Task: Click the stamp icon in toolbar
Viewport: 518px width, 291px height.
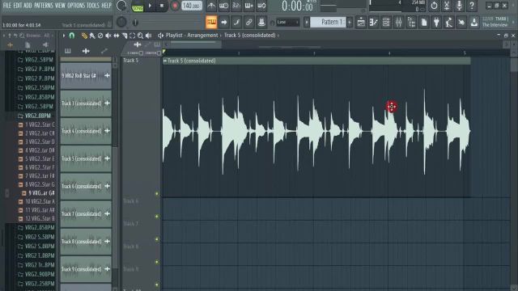Action: 261,22
